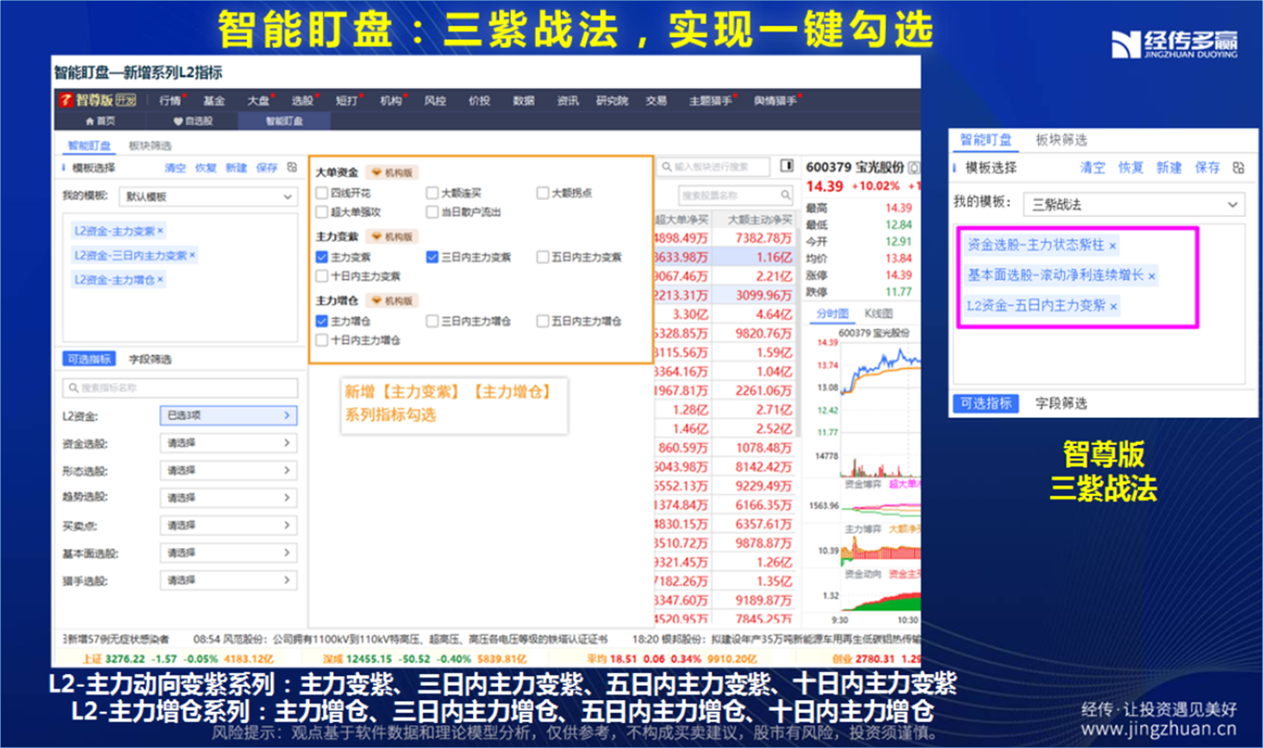Switch to the 字段筛选 tab in main window

[150, 359]
